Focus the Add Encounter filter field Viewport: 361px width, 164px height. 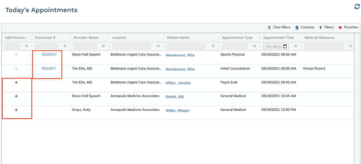click(x=13, y=46)
